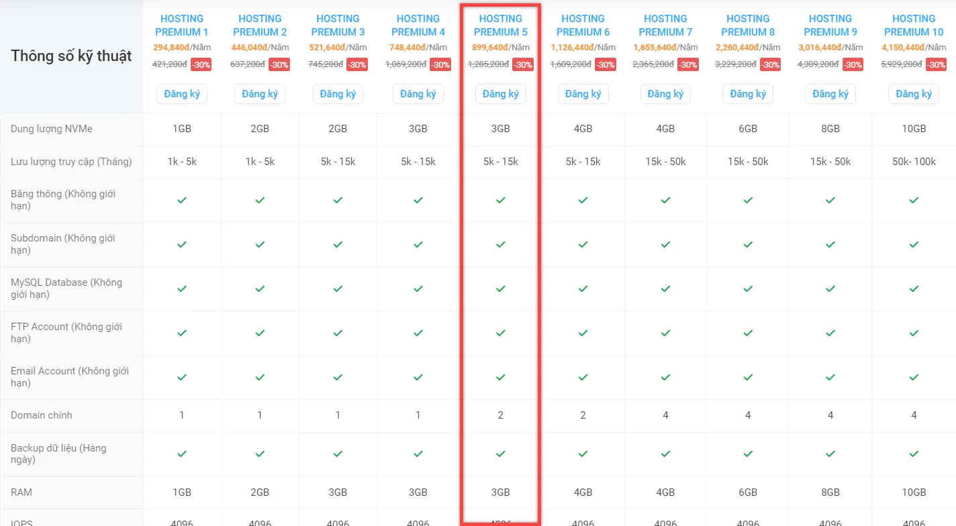The width and height of the screenshot is (956, 526).
Task: Click the -30% discount badge for Hosting Premium 9
Action: pyautogui.click(x=853, y=65)
